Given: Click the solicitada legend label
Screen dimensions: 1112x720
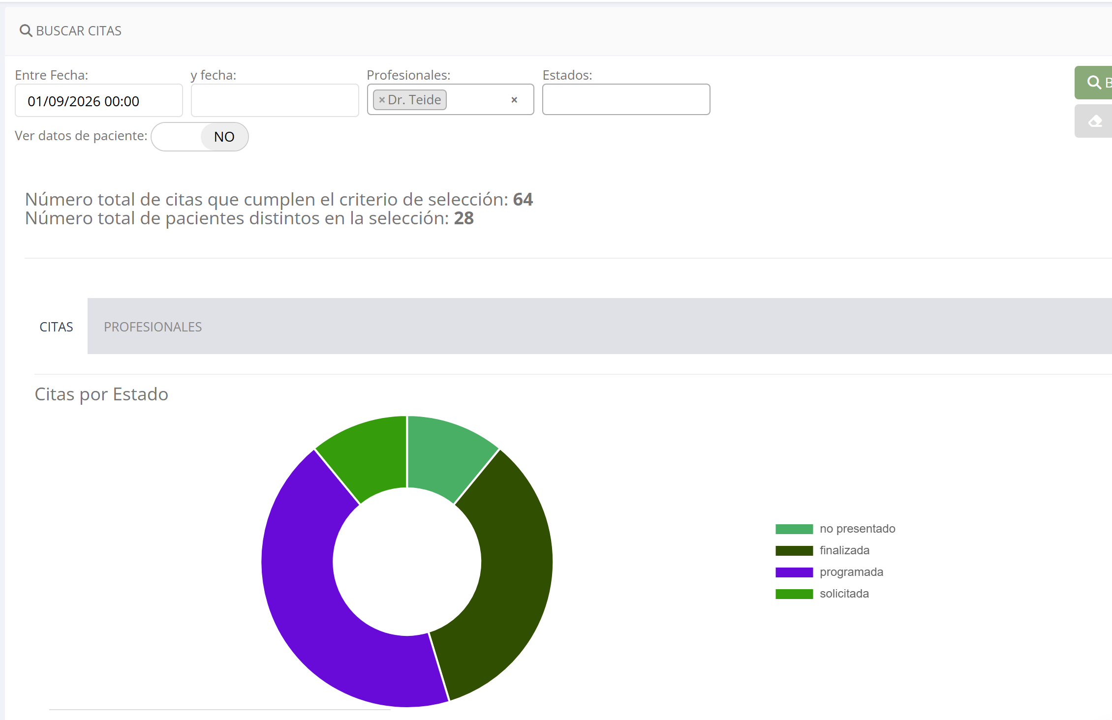Looking at the screenshot, I should [x=844, y=594].
